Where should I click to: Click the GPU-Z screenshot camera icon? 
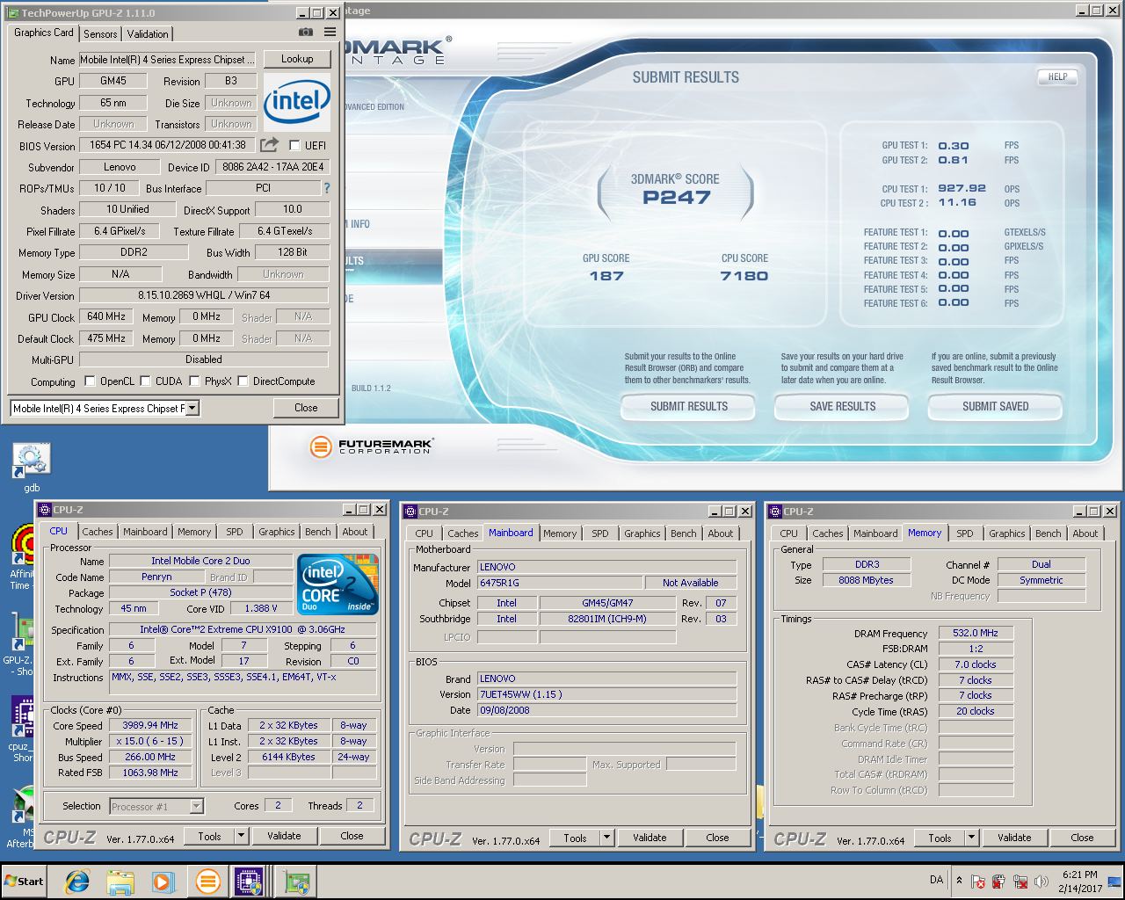tap(305, 32)
